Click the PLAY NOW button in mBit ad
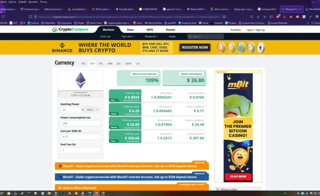Screen dimensions: 320x196 click(238, 176)
